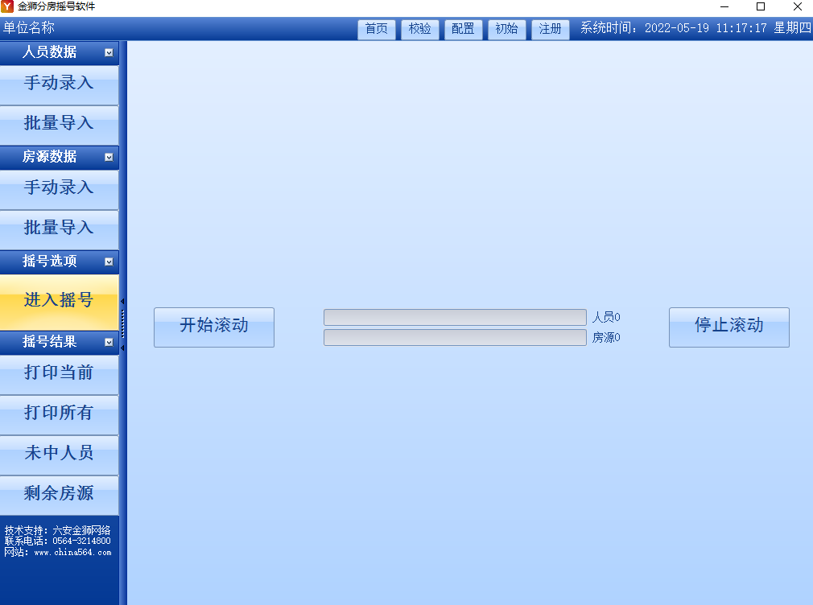Select the 初始 toolbar button
This screenshot has height=605, width=813.
(506, 29)
